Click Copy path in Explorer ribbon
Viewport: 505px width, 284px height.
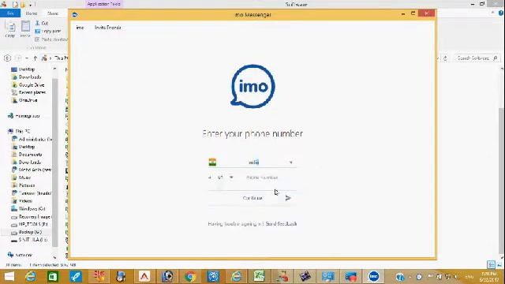coord(47,32)
